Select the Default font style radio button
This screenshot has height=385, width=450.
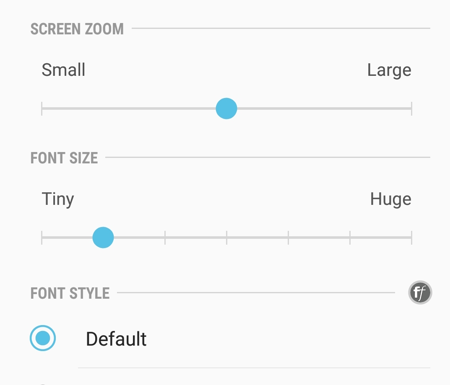[43, 338]
